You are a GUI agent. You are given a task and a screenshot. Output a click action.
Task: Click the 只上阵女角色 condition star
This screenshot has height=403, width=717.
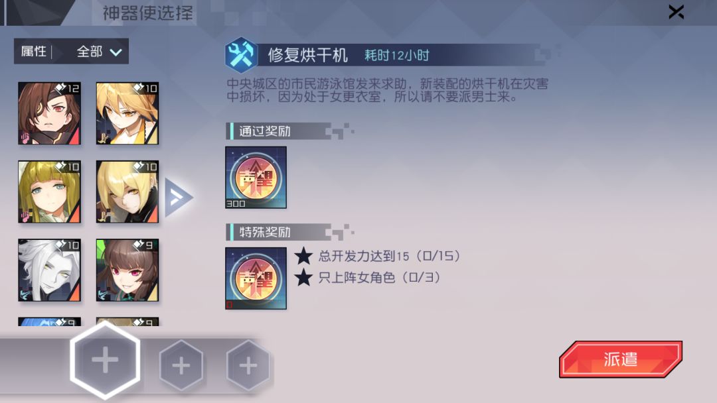click(303, 277)
